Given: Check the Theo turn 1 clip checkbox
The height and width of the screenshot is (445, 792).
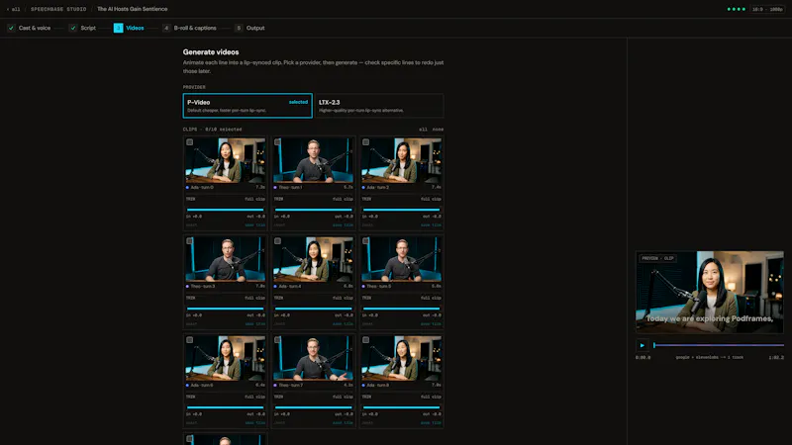Looking at the screenshot, I should [278, 142].
